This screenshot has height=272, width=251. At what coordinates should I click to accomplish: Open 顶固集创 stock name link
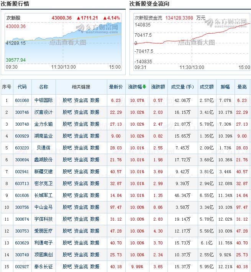(x=44, y=255)
